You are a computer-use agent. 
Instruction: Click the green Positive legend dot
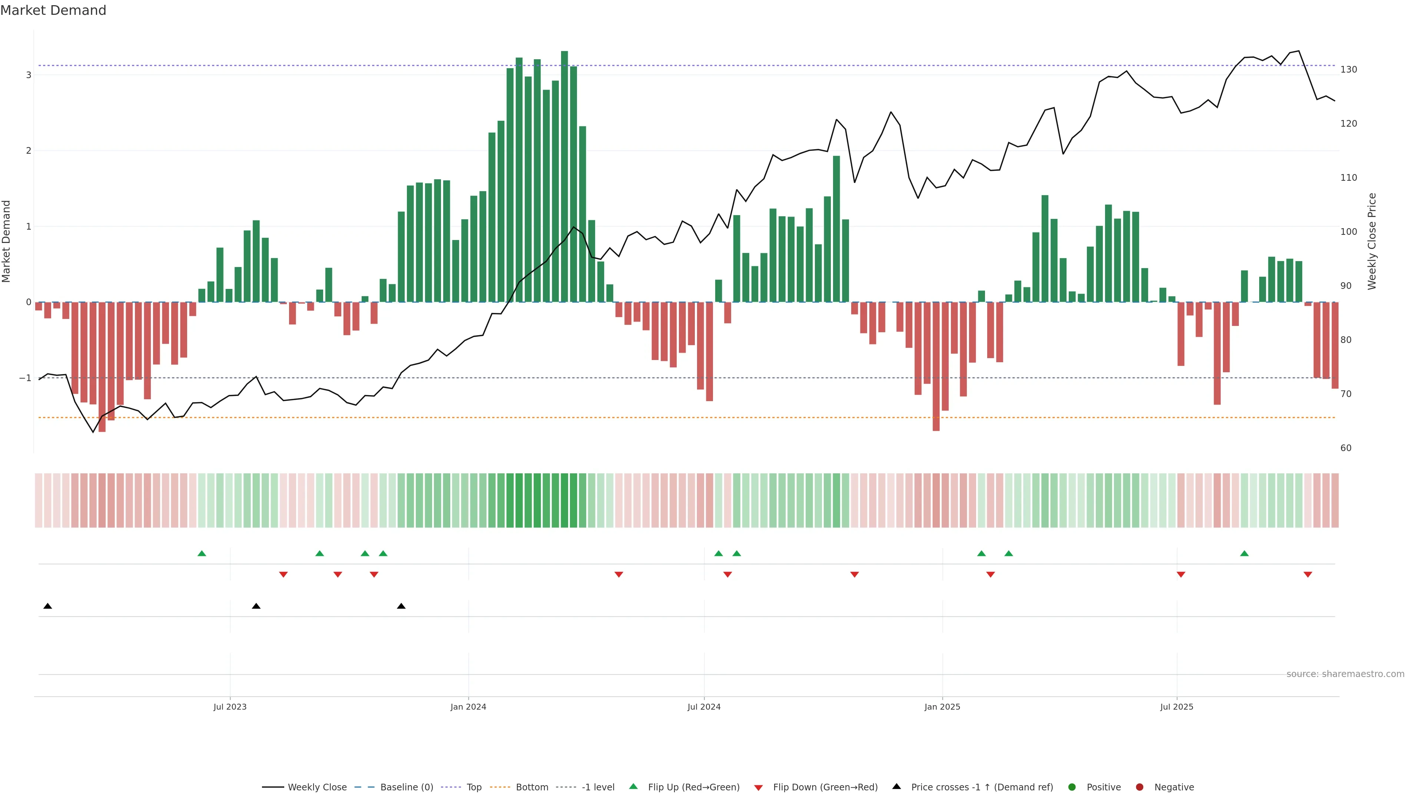coord(1072,787)
